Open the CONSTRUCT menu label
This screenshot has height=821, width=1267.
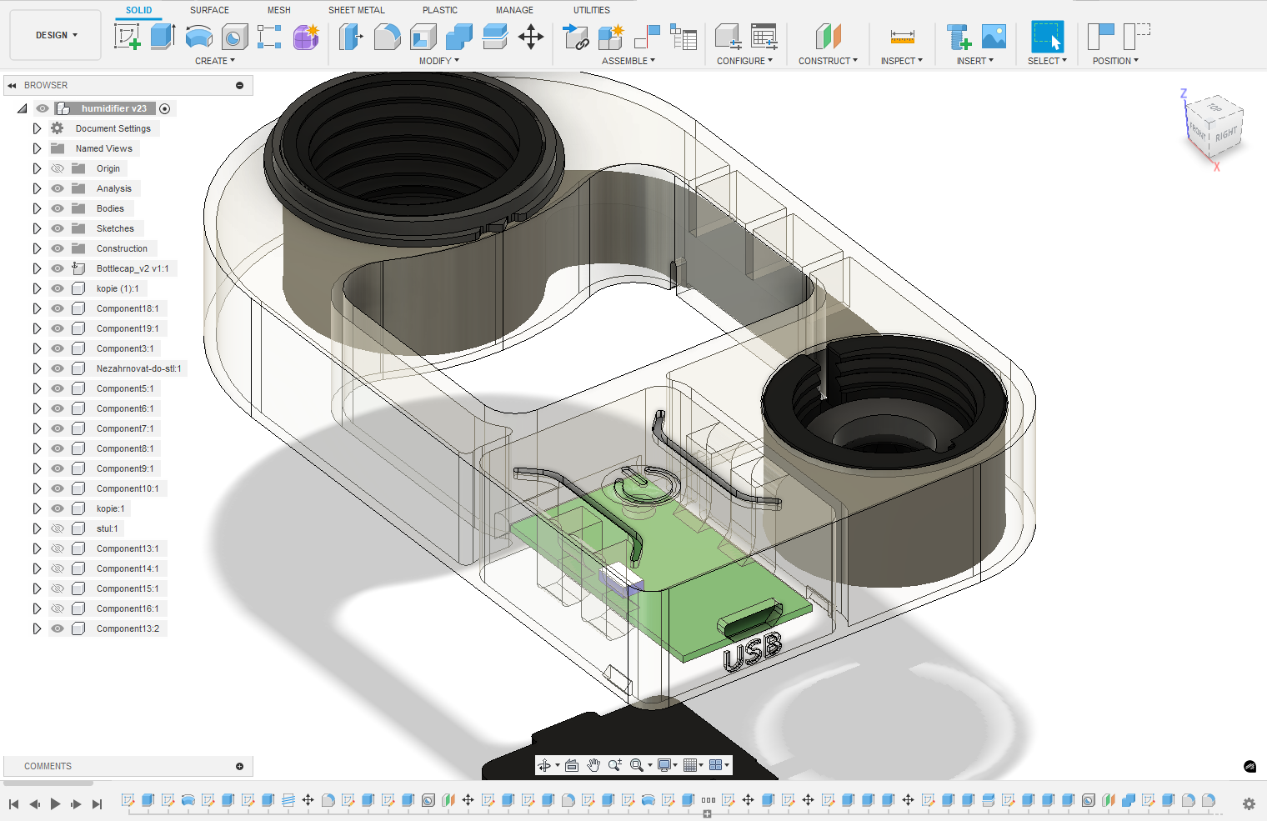pyautogui.click(x=827, y=61)
